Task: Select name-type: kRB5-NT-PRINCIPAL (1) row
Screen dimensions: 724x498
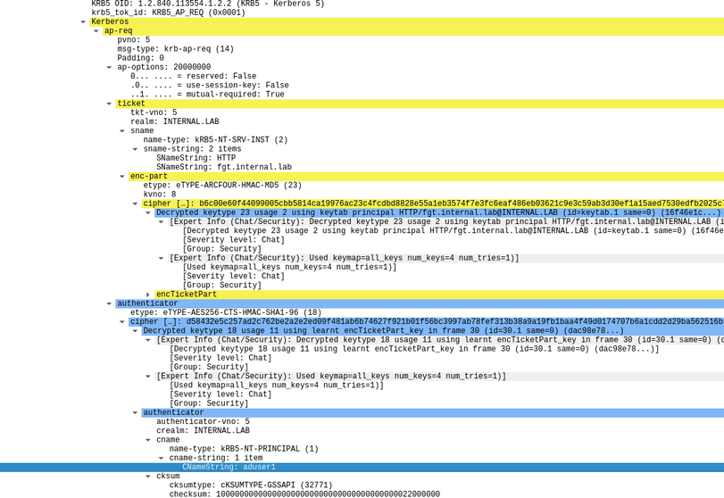Action: tap(244, 449)
